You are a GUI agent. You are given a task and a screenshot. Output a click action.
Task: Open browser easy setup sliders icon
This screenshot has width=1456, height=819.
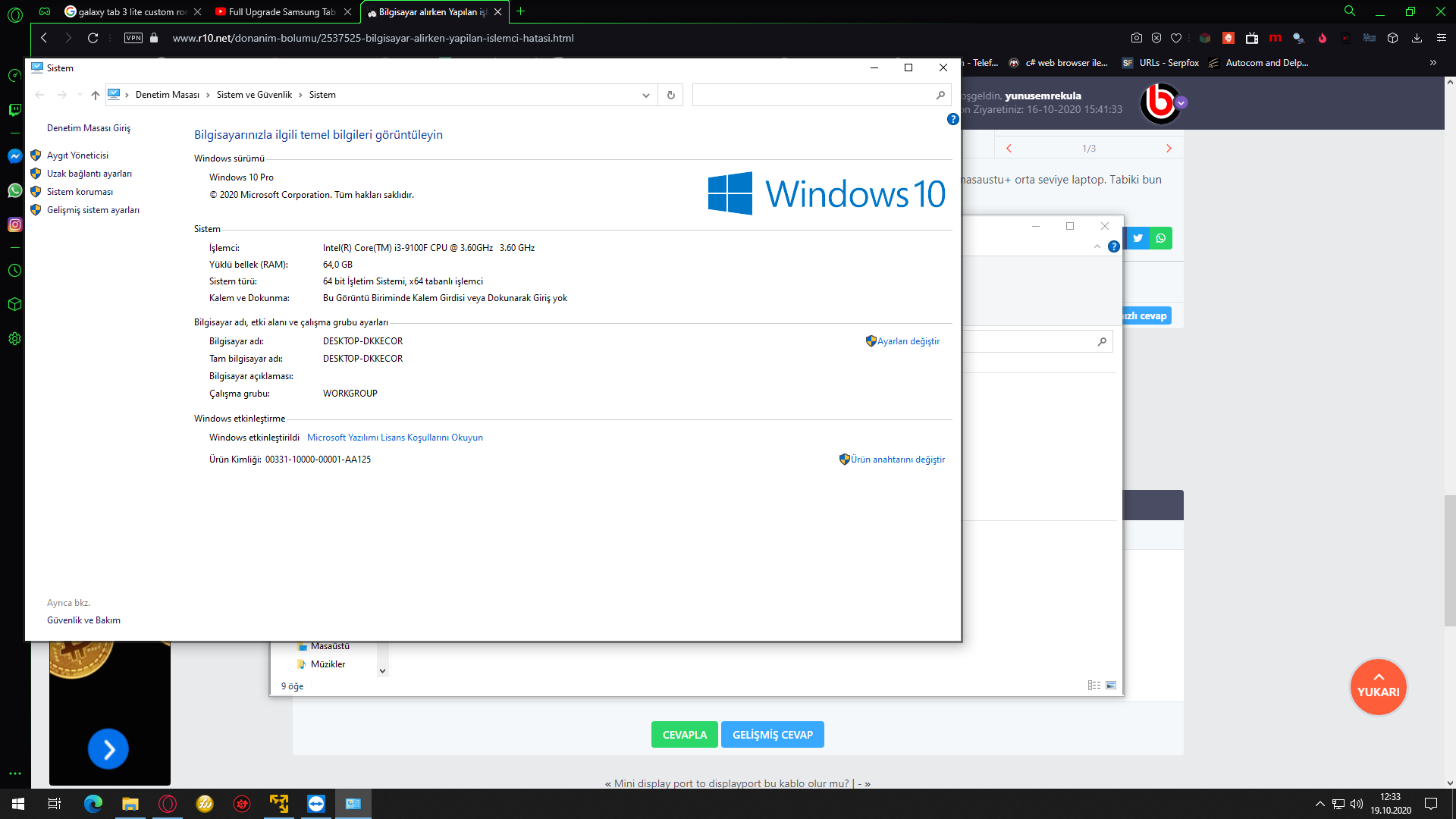1442,38
